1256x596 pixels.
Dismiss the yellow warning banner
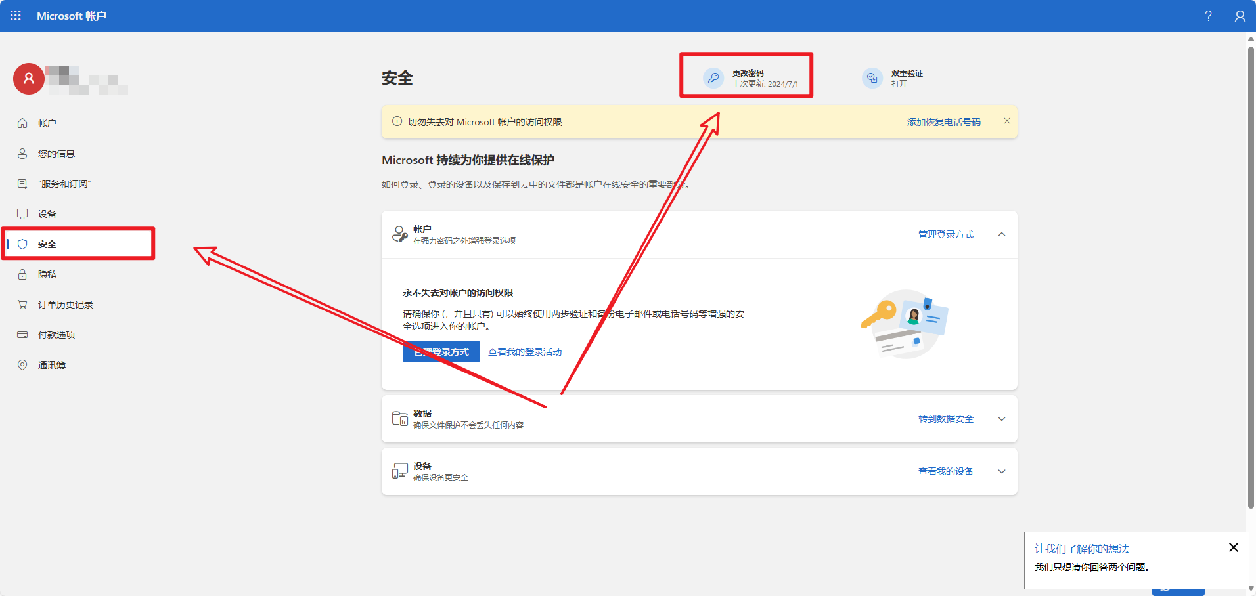click(1006, 121)
